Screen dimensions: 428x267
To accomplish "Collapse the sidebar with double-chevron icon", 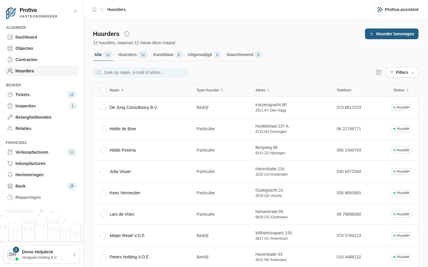I will click(75, 11).
